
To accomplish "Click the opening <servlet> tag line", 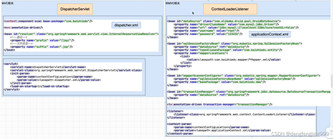I will point(11,64).
